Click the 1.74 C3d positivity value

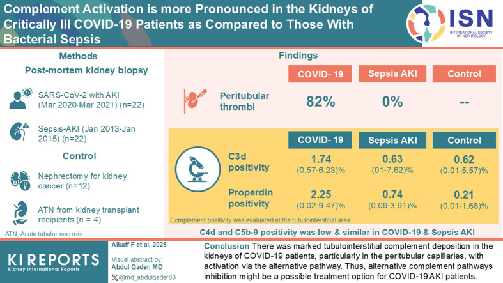pyautogui.click(x=321, y=159)
